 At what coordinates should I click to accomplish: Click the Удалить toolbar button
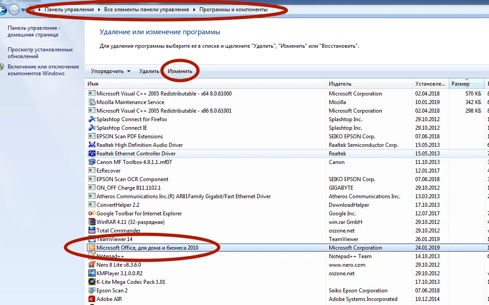[149, 71]
